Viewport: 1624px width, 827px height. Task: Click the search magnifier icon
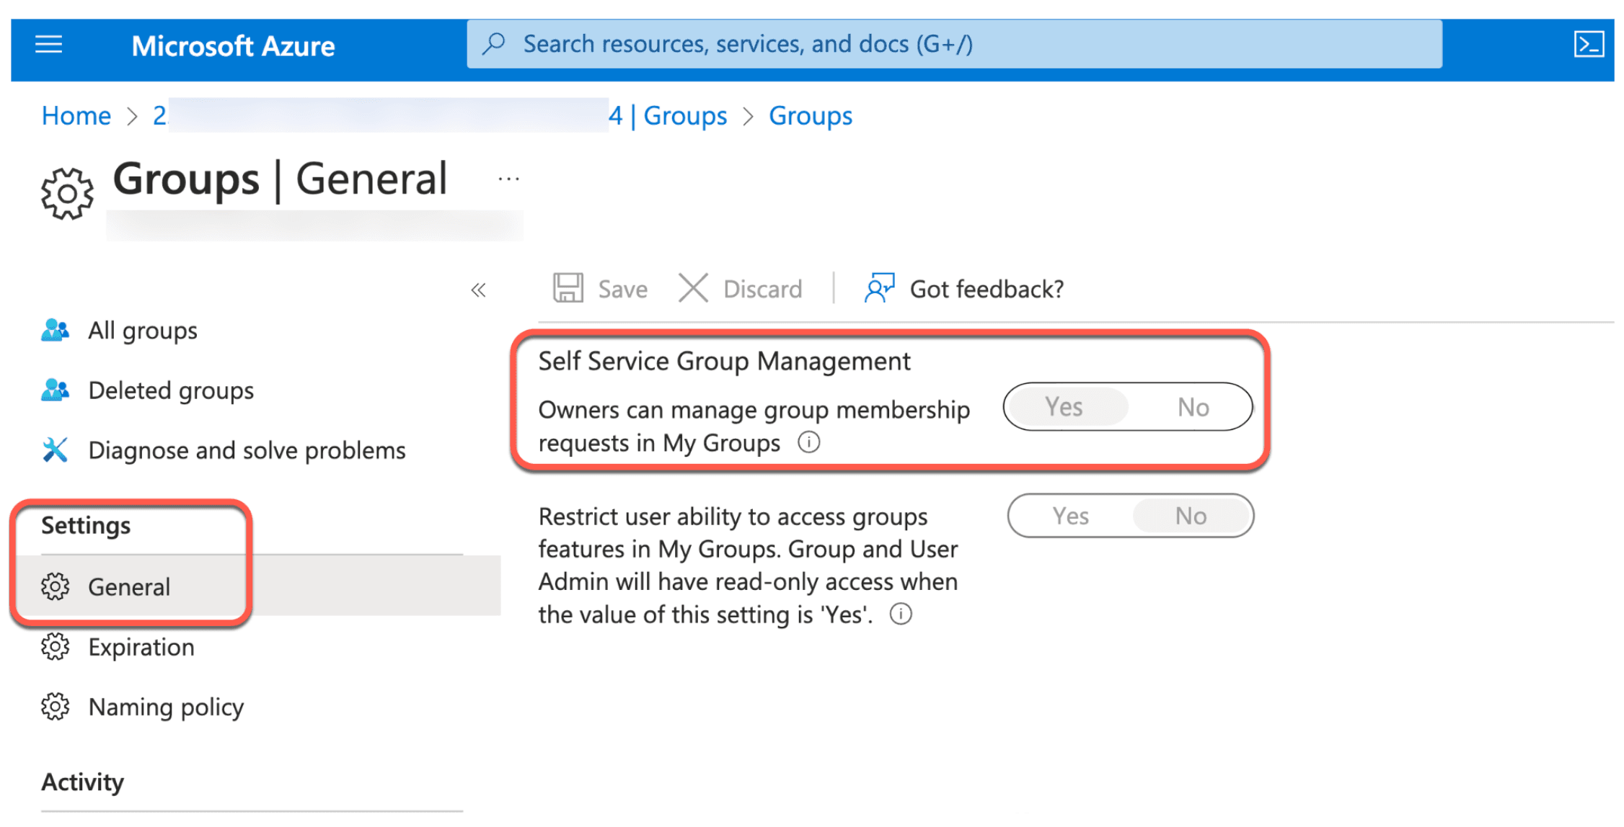(x=494, y=44)
